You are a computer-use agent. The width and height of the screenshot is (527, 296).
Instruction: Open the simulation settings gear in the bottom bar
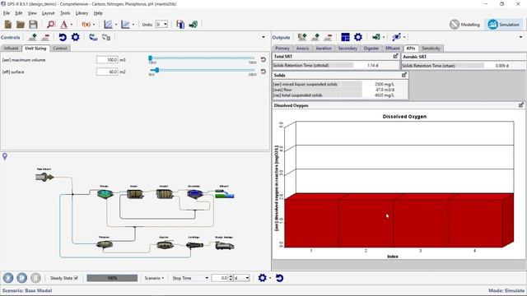pyautogui.click(x=262, y=278)
